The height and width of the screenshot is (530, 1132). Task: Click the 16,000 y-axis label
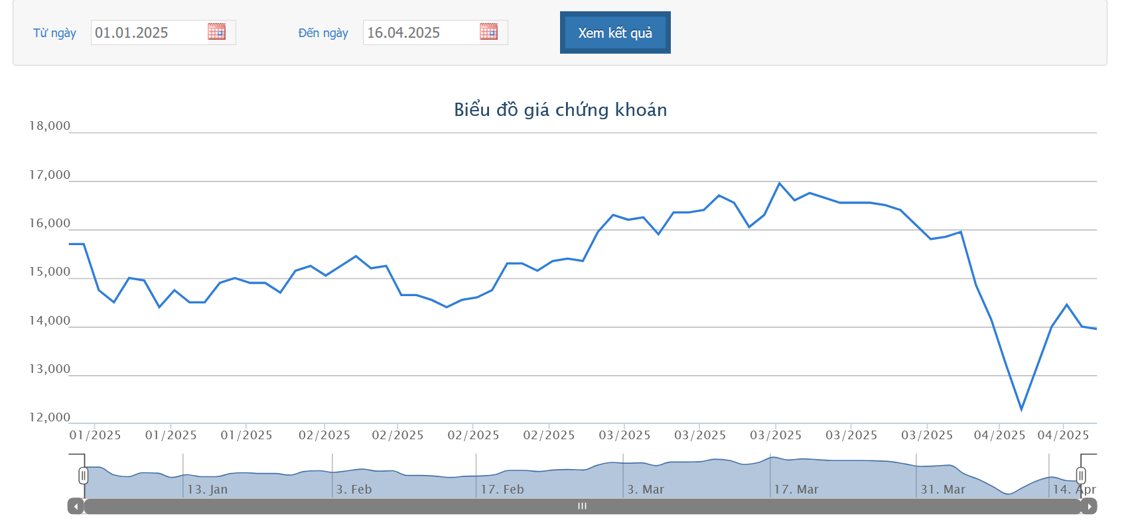point(50,223)
